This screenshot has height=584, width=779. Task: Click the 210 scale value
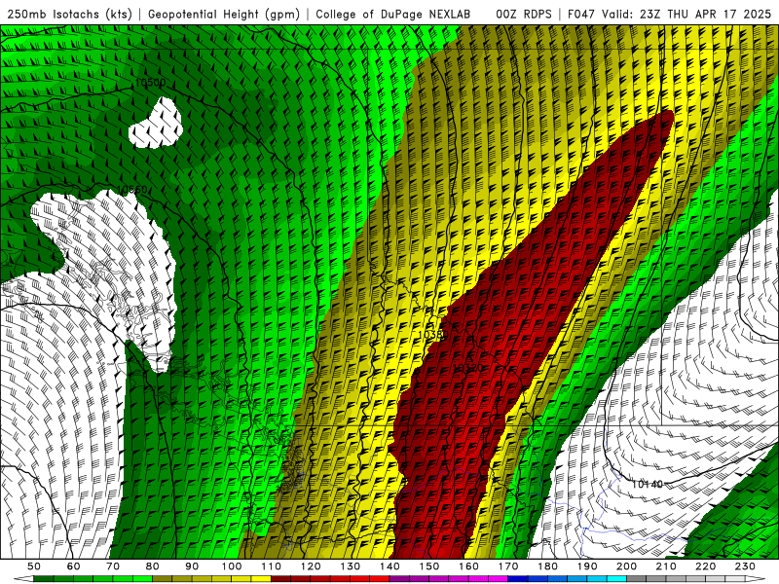pyautogui.click(x=666, y=566)
